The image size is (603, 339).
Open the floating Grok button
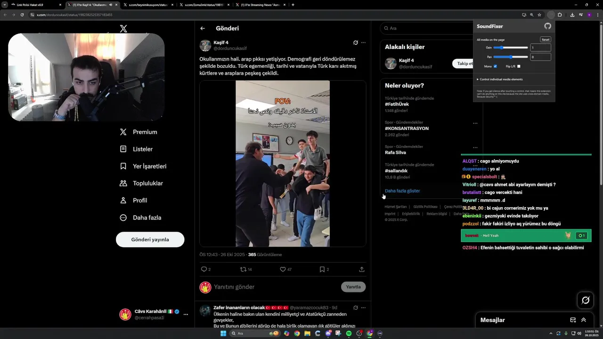[586, 300]
